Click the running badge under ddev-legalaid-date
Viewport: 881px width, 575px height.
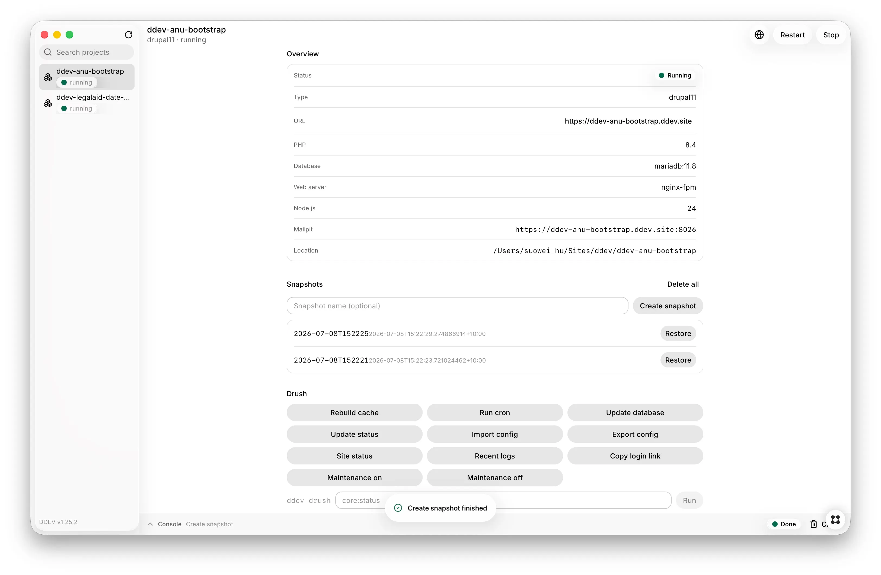pos(76,108)
